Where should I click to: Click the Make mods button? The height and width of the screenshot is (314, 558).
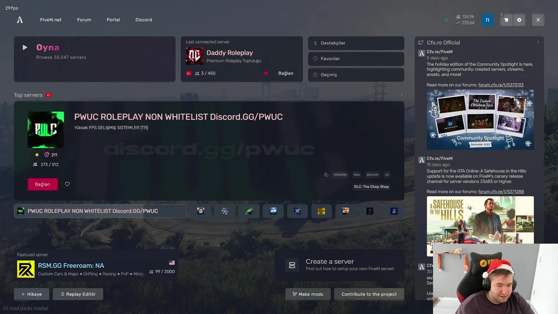pos(308,294)
